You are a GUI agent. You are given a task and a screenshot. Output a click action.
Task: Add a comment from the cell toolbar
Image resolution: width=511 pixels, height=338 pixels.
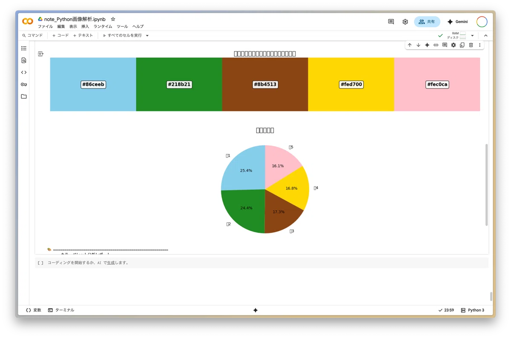point(445,45)
